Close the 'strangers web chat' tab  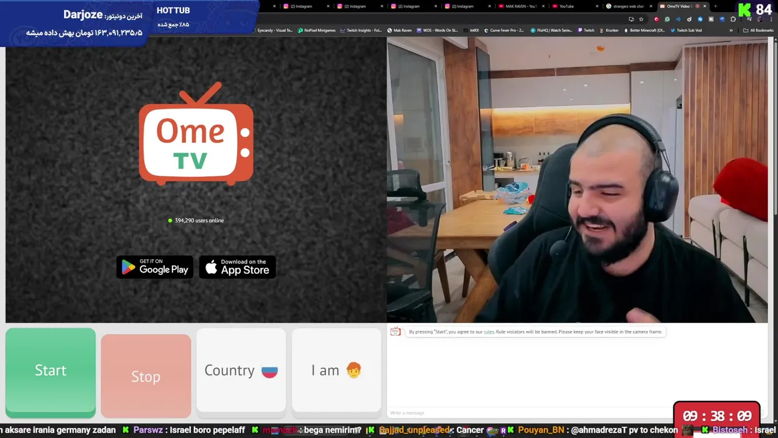click(651, 6)
